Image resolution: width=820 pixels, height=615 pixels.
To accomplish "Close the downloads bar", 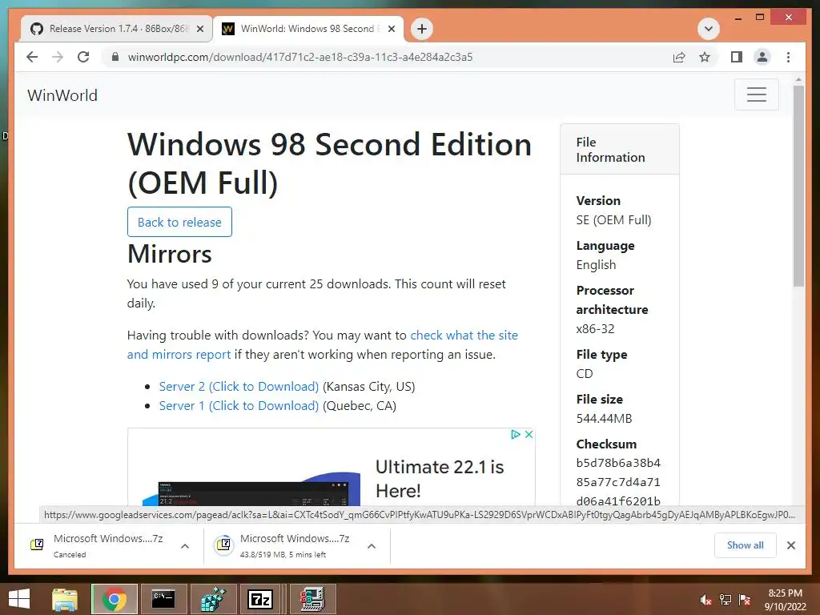I will point(790,545).
